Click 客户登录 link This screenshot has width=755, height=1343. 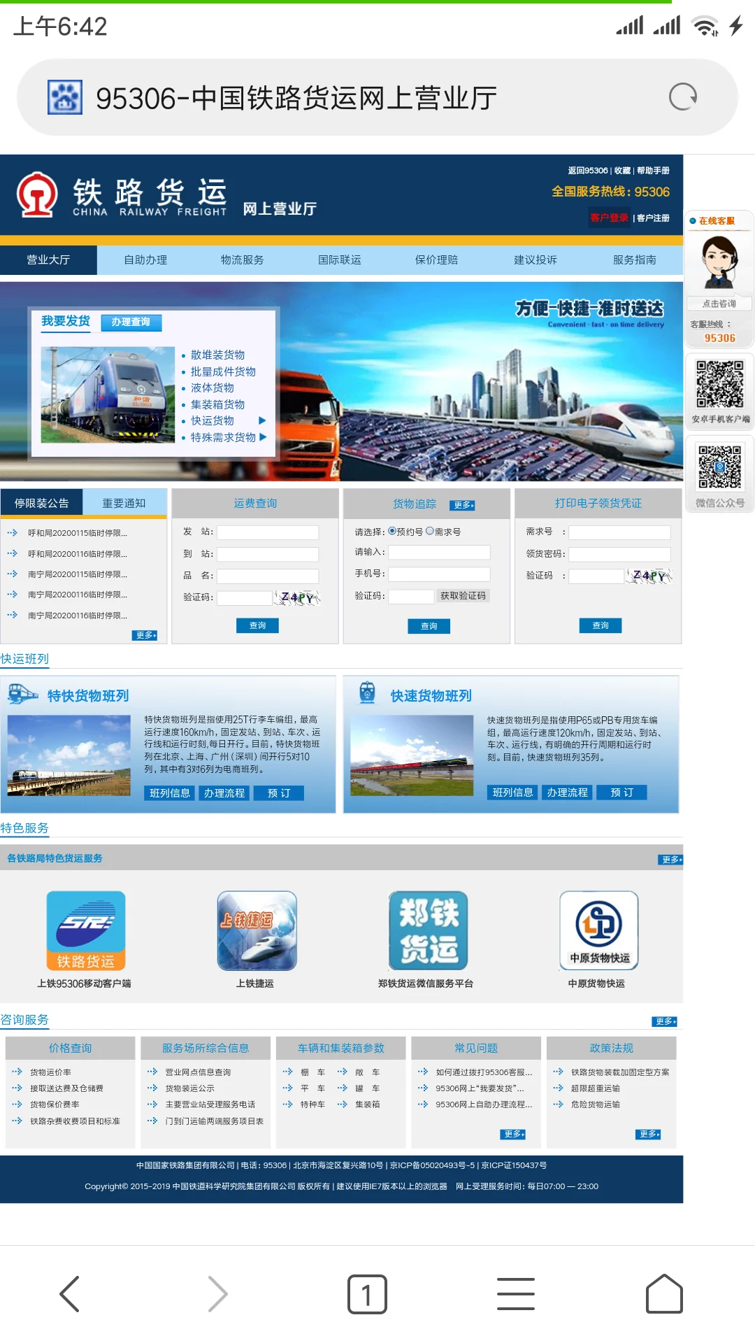pyautogui.click(x=610, y=218)
